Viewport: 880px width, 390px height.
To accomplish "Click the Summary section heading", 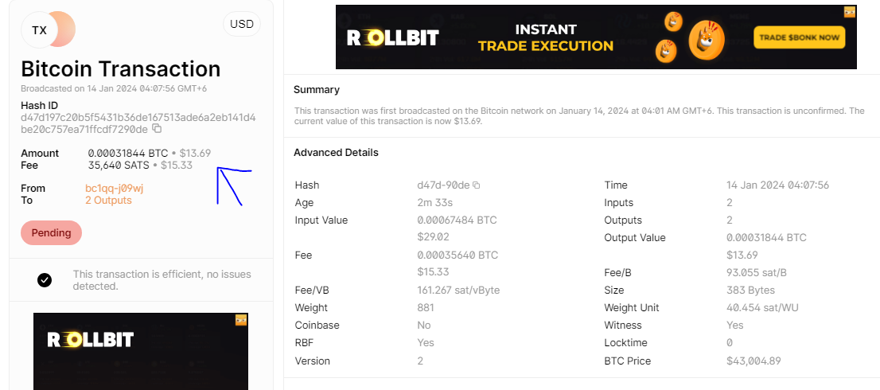I will click(317, 90).
